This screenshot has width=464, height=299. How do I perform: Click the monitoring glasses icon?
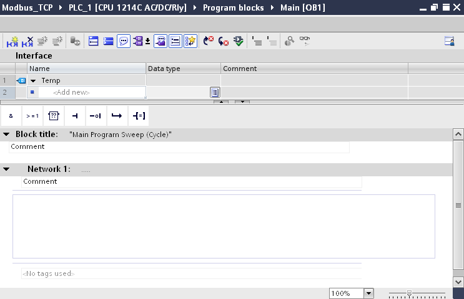point(305,41)
